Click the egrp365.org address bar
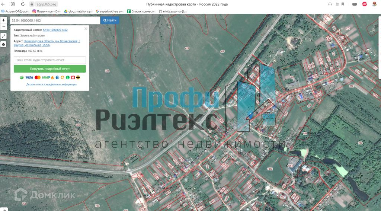Image resolution: width=381 pixels, height=211 pixels. (x=46, y=4)
